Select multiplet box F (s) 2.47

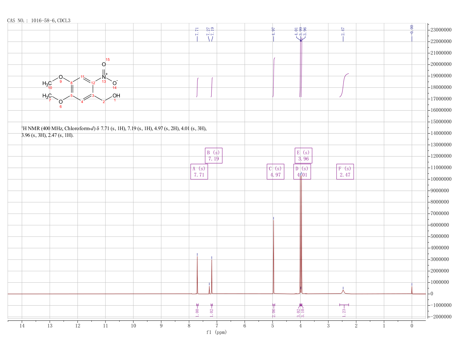[x=345, y=172]
